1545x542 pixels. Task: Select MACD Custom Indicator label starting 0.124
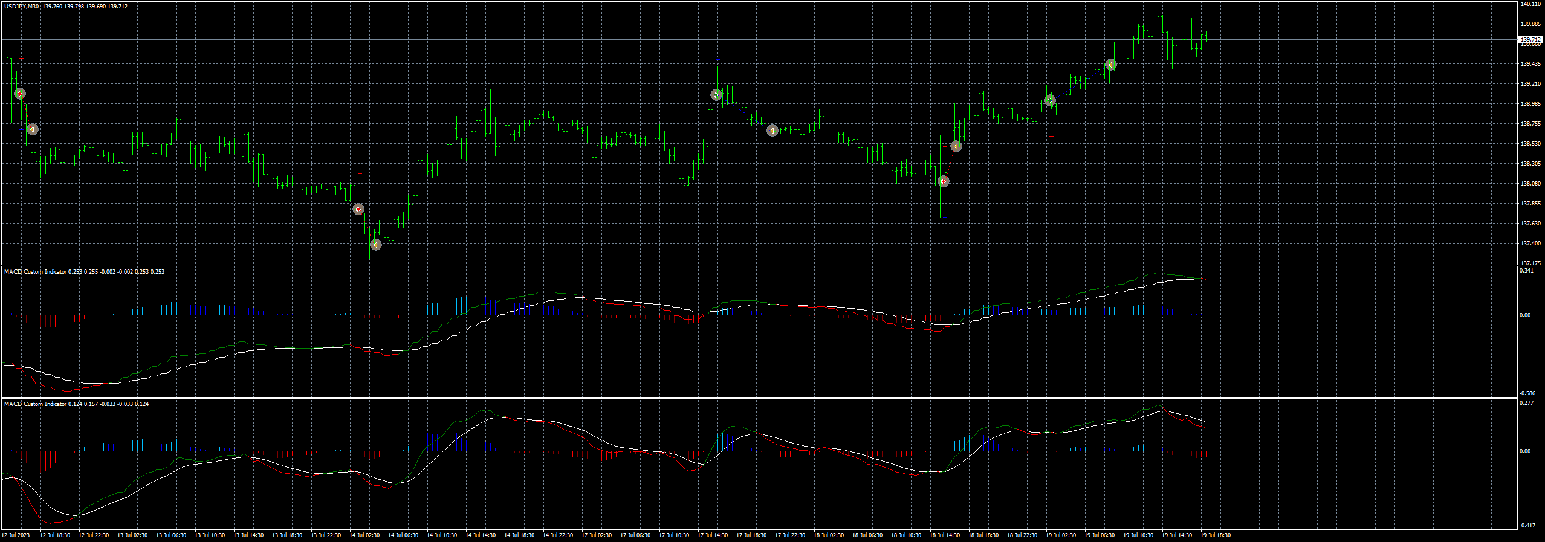click(x=76, y=404)
